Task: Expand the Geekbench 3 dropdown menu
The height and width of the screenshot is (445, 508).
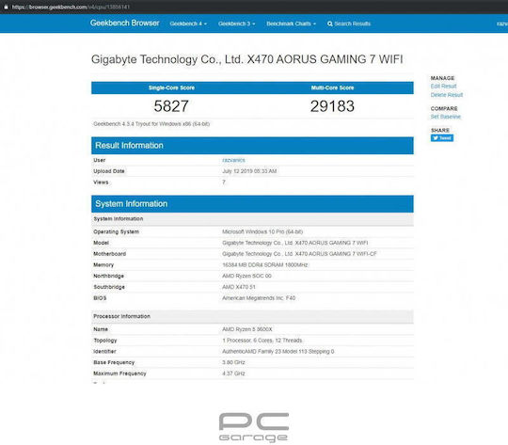Action: [236, 24]
